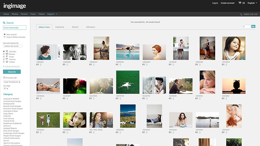The height and width of the screenshot is (146, 260).
Task: Enable the Previews Off checkbox
Action: click(4, 78)
